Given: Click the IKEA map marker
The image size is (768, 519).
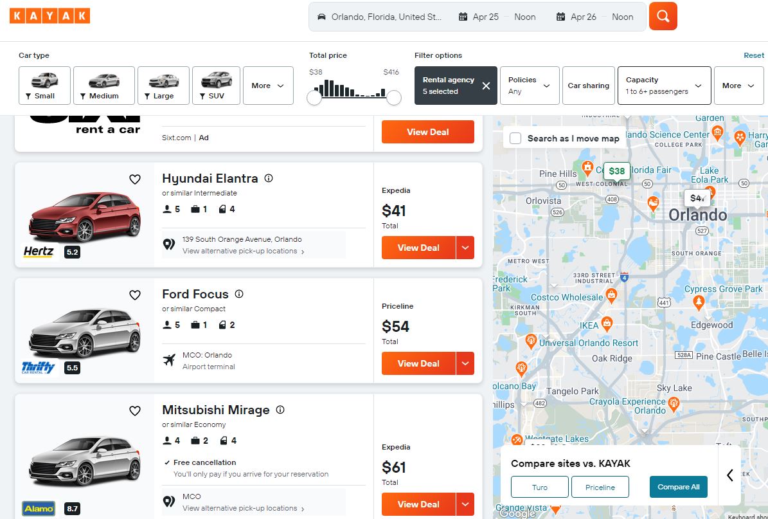Looking at the screenshot, I should point(607,323).
